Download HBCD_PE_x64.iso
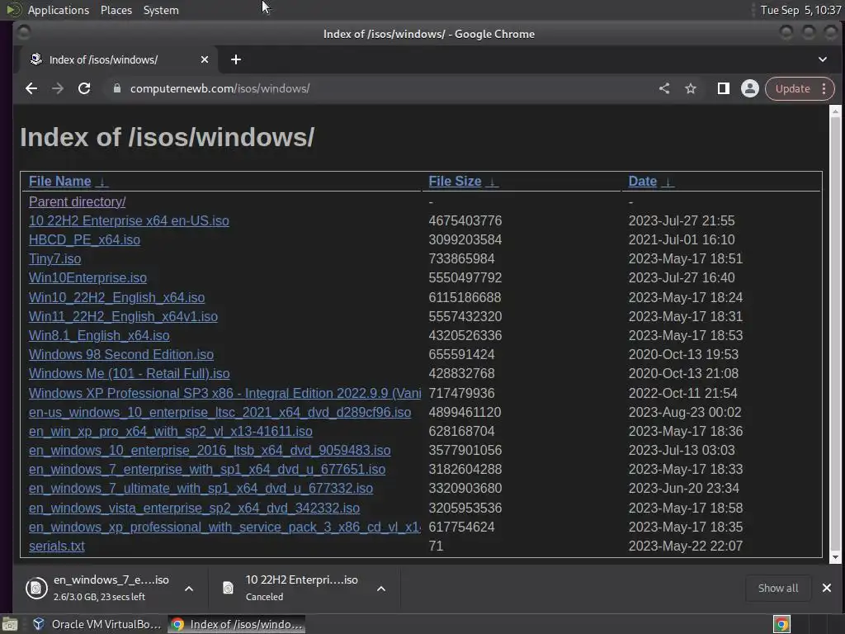 point(84,239)
